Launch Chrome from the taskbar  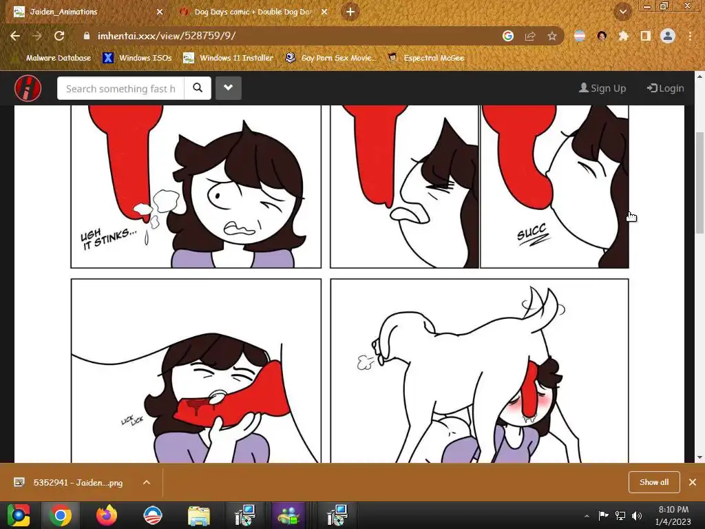(61, 515)
